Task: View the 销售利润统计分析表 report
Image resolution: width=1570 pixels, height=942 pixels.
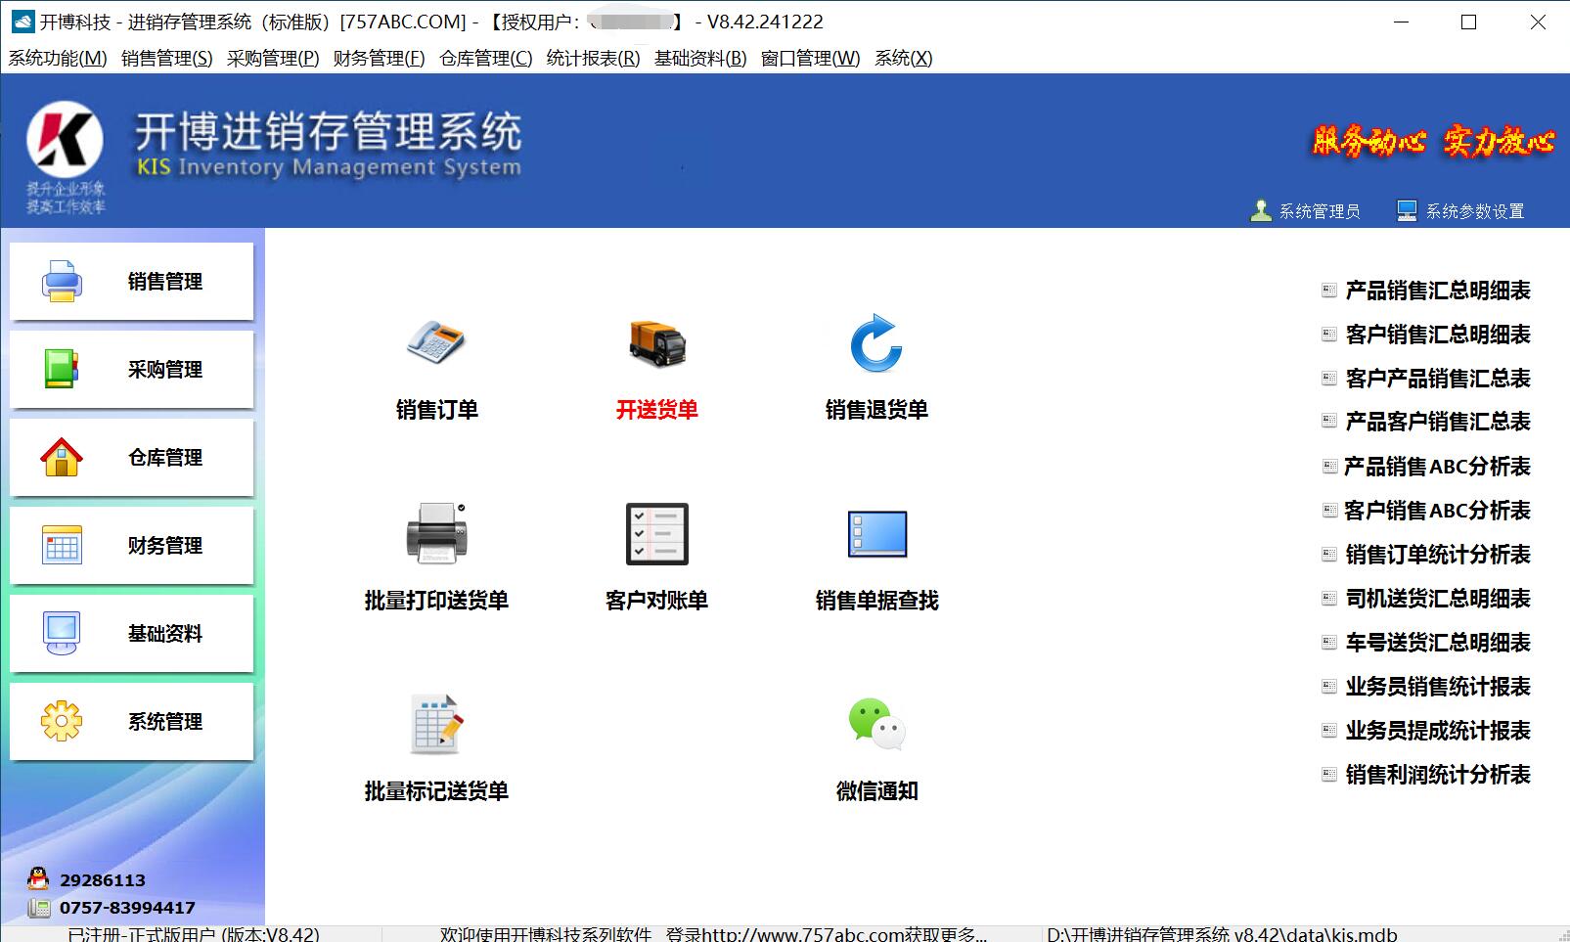Action: pyautogui.click(x=1438, y=775)
